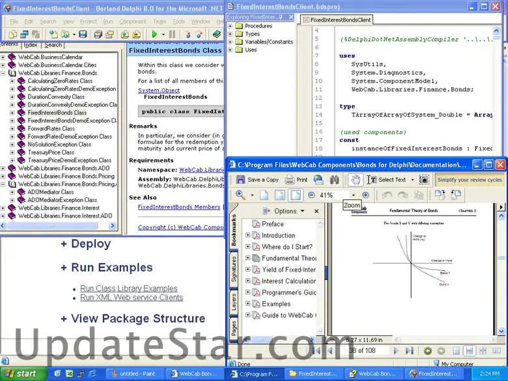Select the TreasuryPrice Class tree item
The image size is (508, 381).
pos(51,152)
